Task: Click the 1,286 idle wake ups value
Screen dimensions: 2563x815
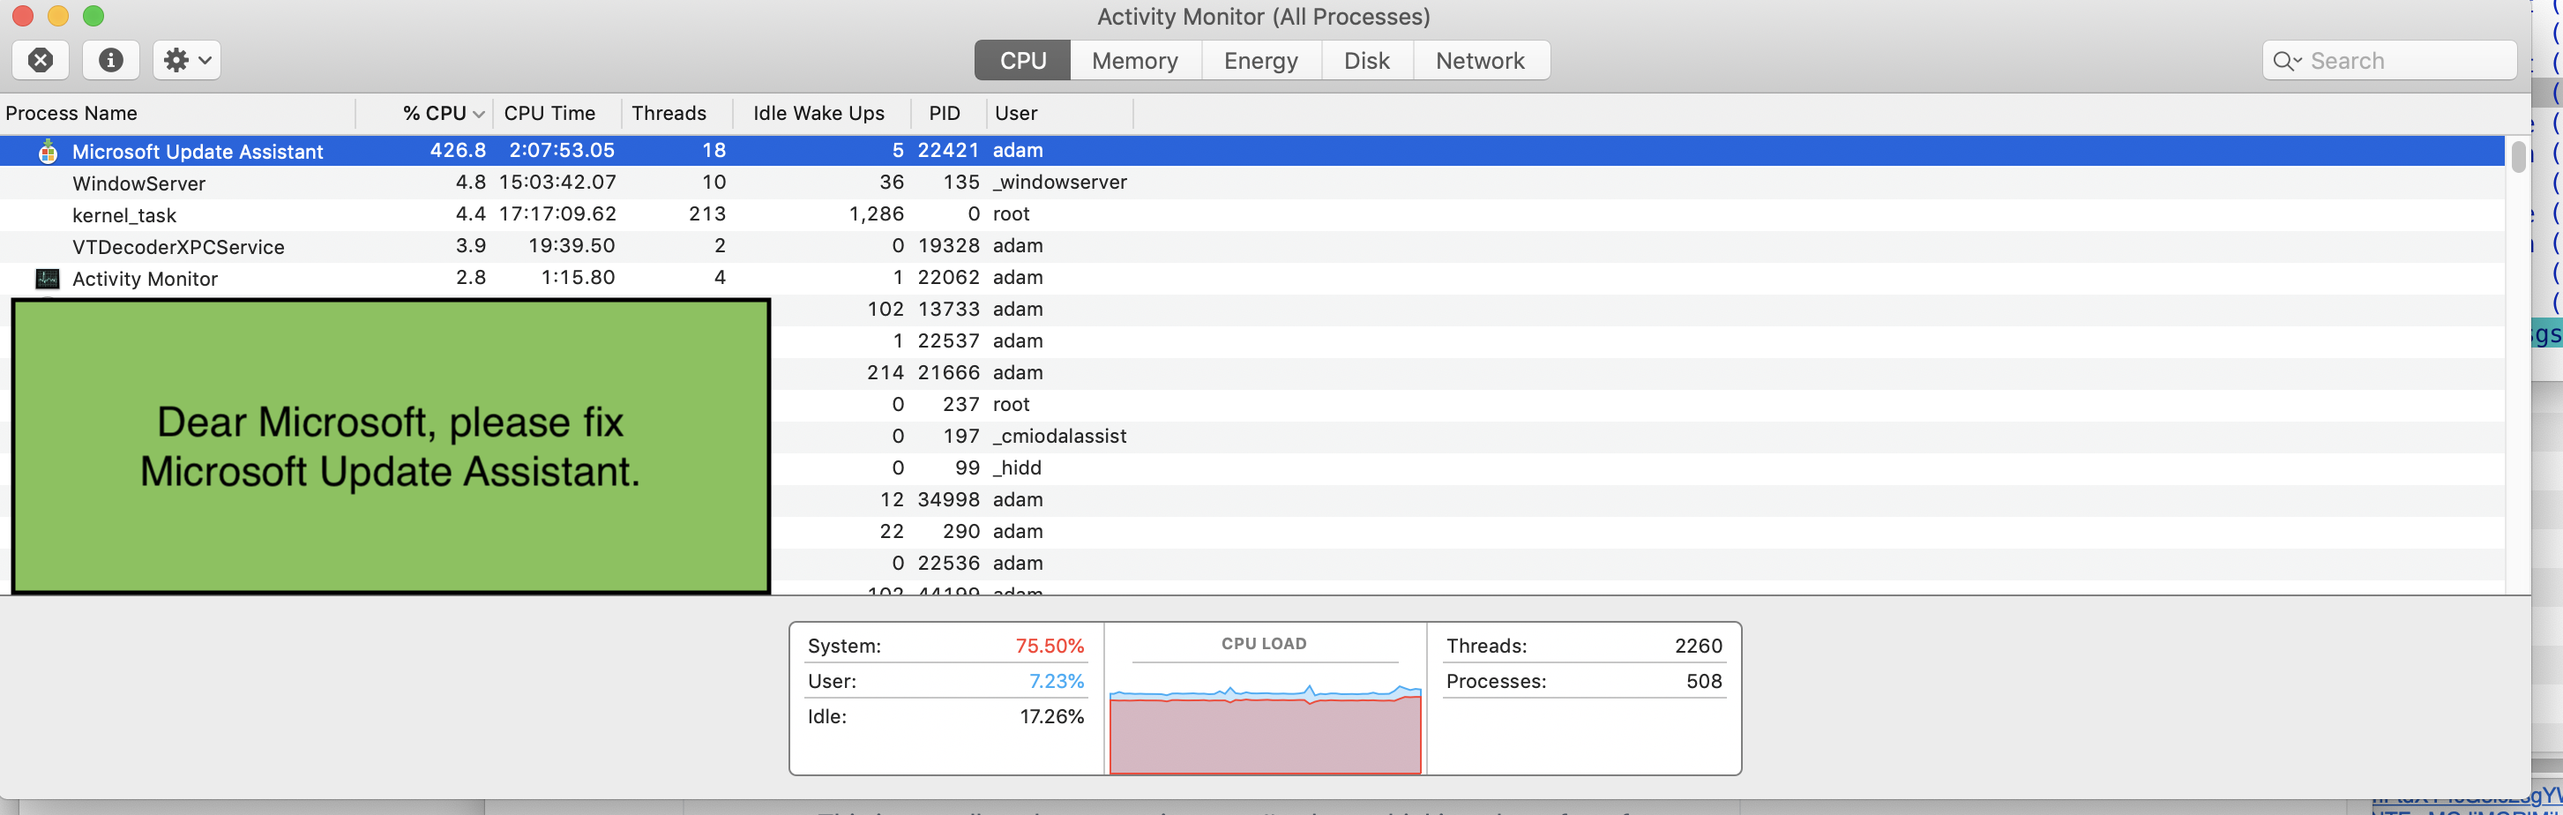Action: click(876, 214)
